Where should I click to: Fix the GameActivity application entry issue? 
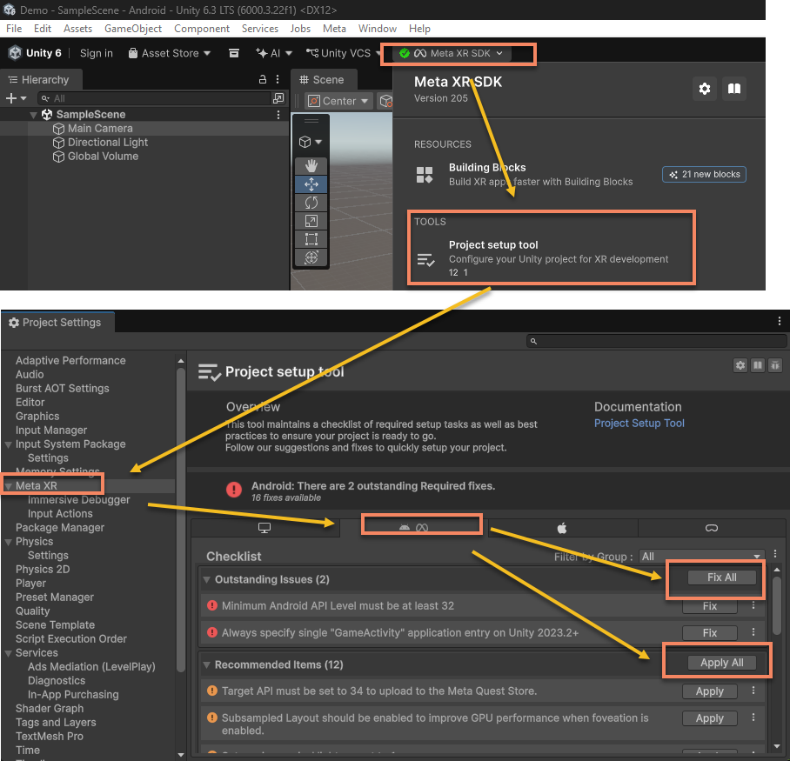[709, 632]
